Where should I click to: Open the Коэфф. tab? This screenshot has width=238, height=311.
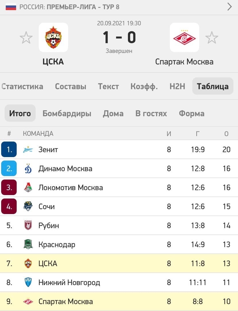click(x=144, y=87)
